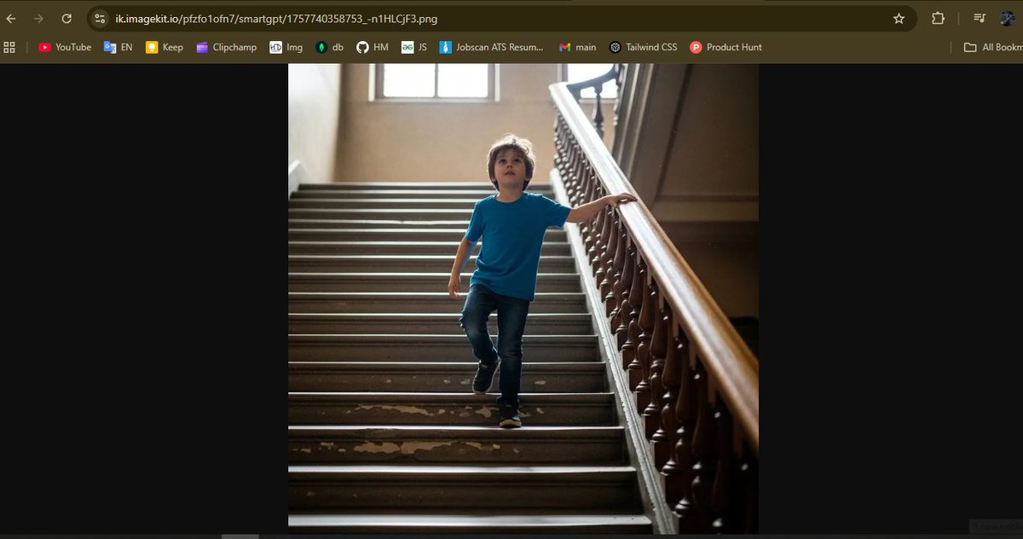View site information icon in address bar

pyautogui.click(x=100, y=18)
